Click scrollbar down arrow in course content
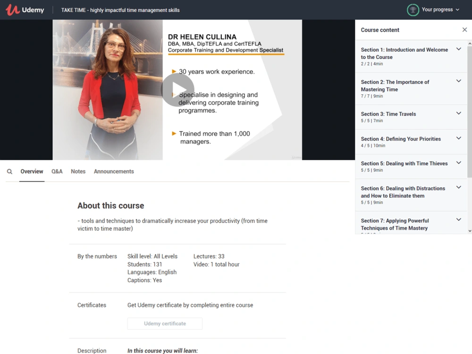472x354 pixels. [470, 231]
